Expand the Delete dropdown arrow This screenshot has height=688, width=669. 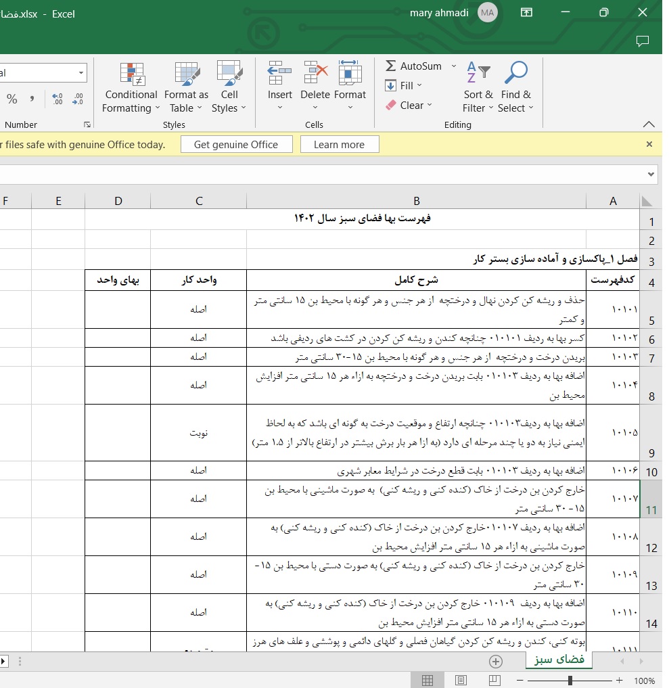[315, 108]
